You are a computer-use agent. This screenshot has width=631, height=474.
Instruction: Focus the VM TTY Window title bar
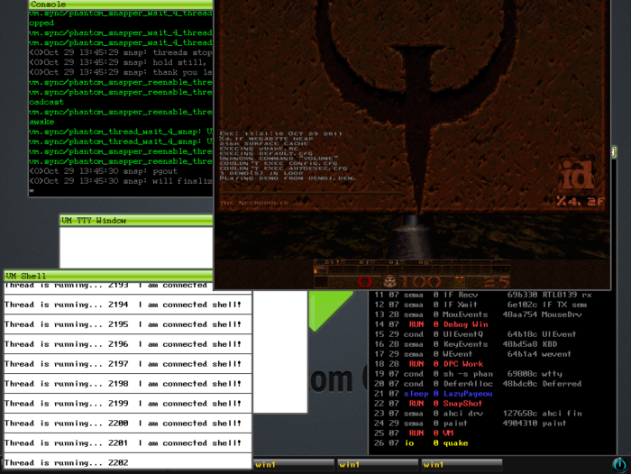tap(136, 220)
